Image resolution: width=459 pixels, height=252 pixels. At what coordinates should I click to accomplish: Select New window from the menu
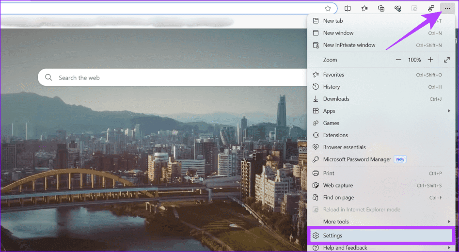(381, 33)
